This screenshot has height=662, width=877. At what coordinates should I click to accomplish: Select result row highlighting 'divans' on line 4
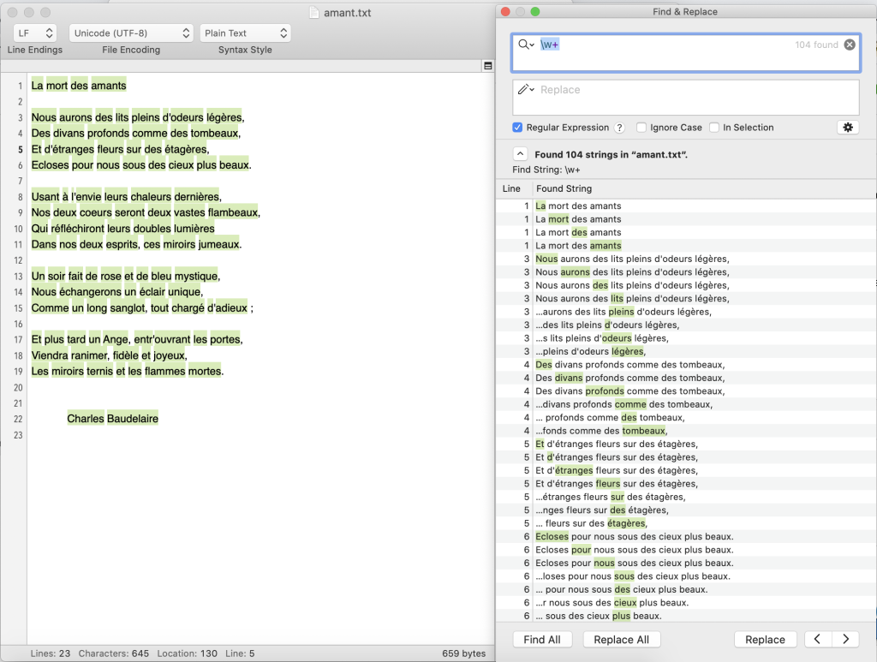(685, 378)
